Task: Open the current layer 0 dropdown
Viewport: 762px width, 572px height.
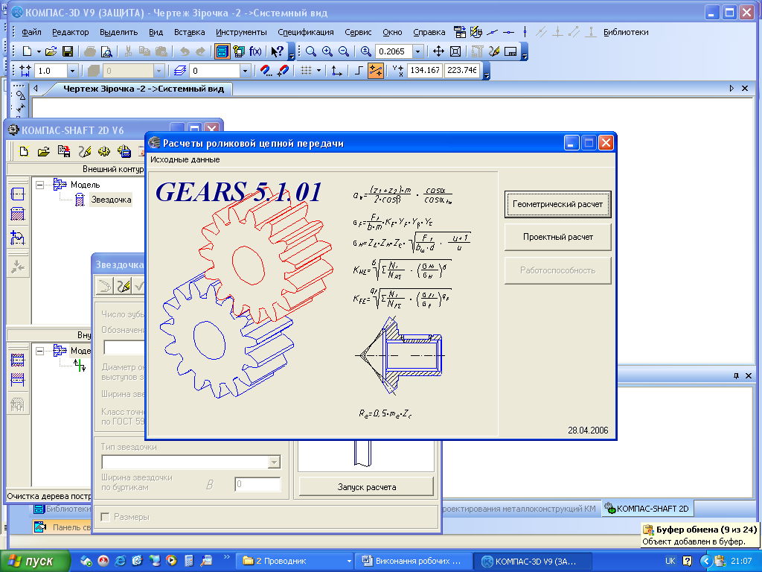Action: coord(245,71)
